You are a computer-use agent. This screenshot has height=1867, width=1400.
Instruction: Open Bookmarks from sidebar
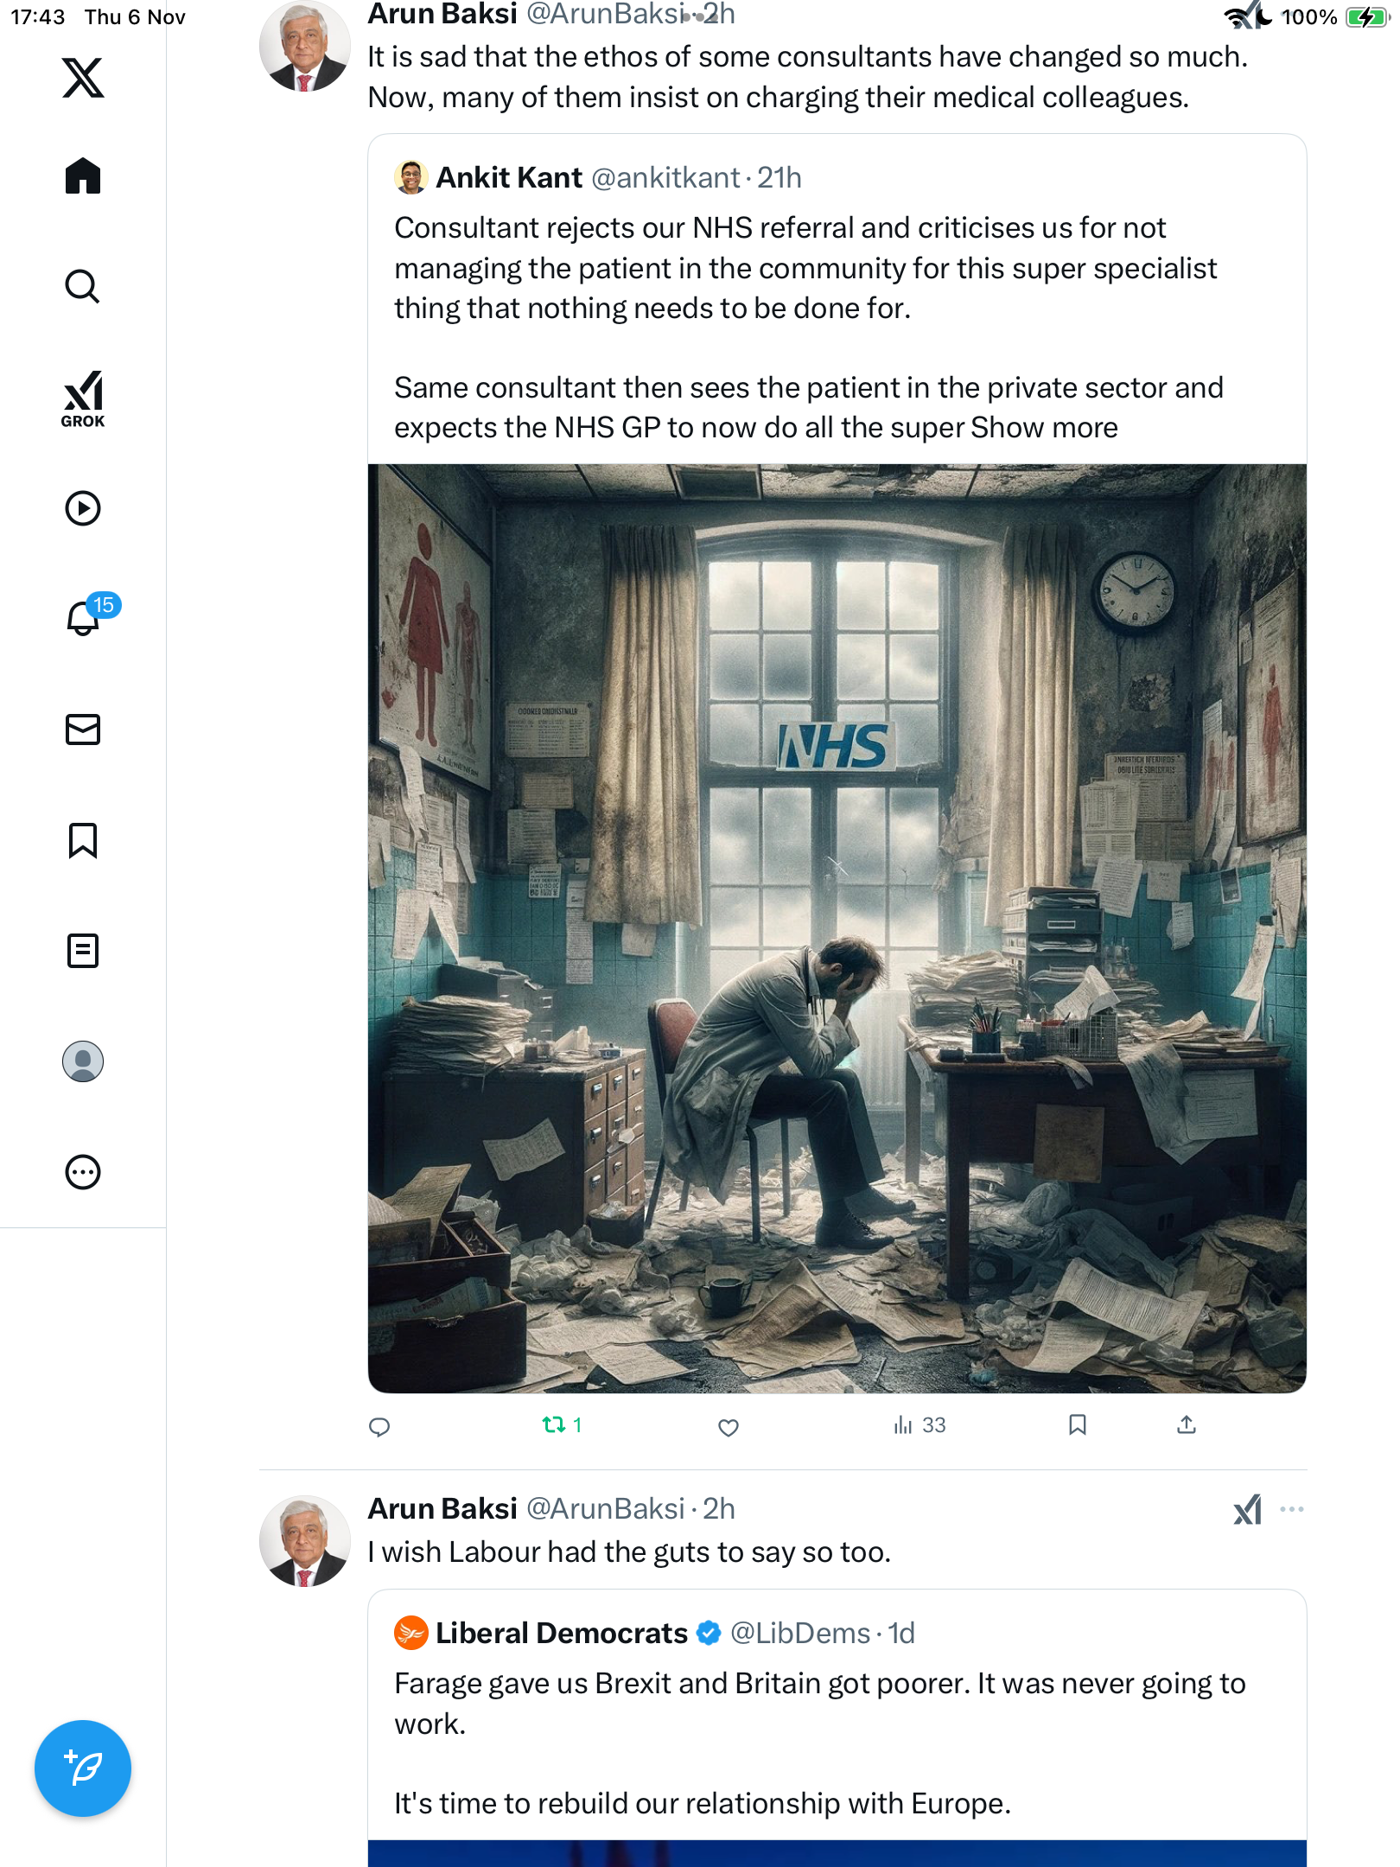coord(83,840)
